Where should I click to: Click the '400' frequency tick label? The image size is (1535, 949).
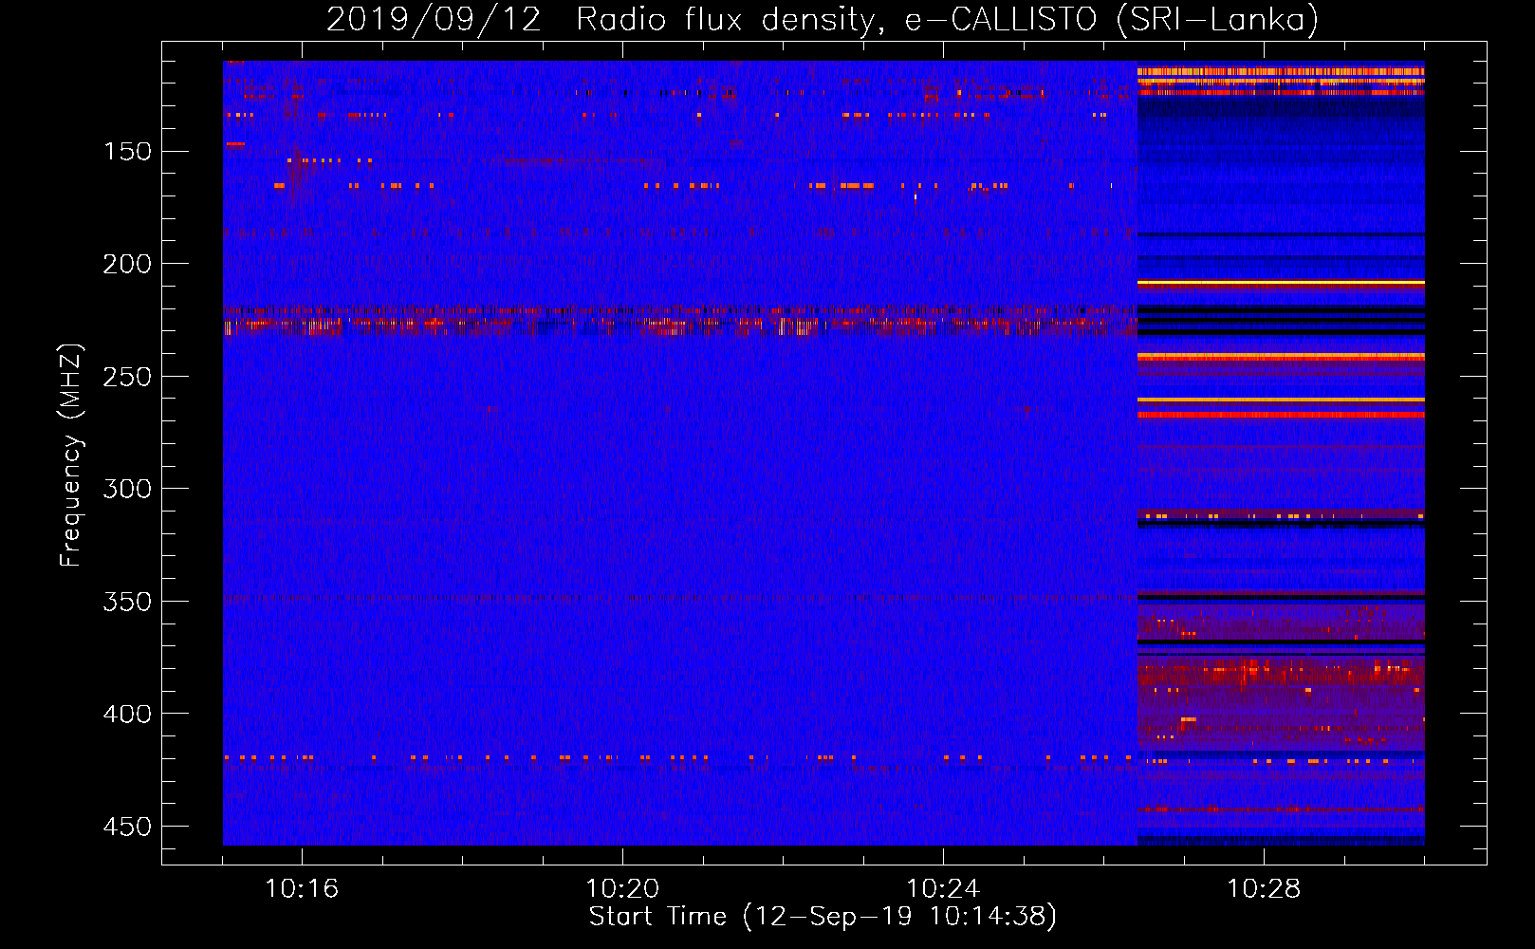[127, 714]
